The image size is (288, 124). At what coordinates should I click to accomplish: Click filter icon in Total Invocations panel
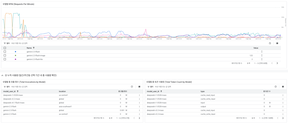(5, 87)
